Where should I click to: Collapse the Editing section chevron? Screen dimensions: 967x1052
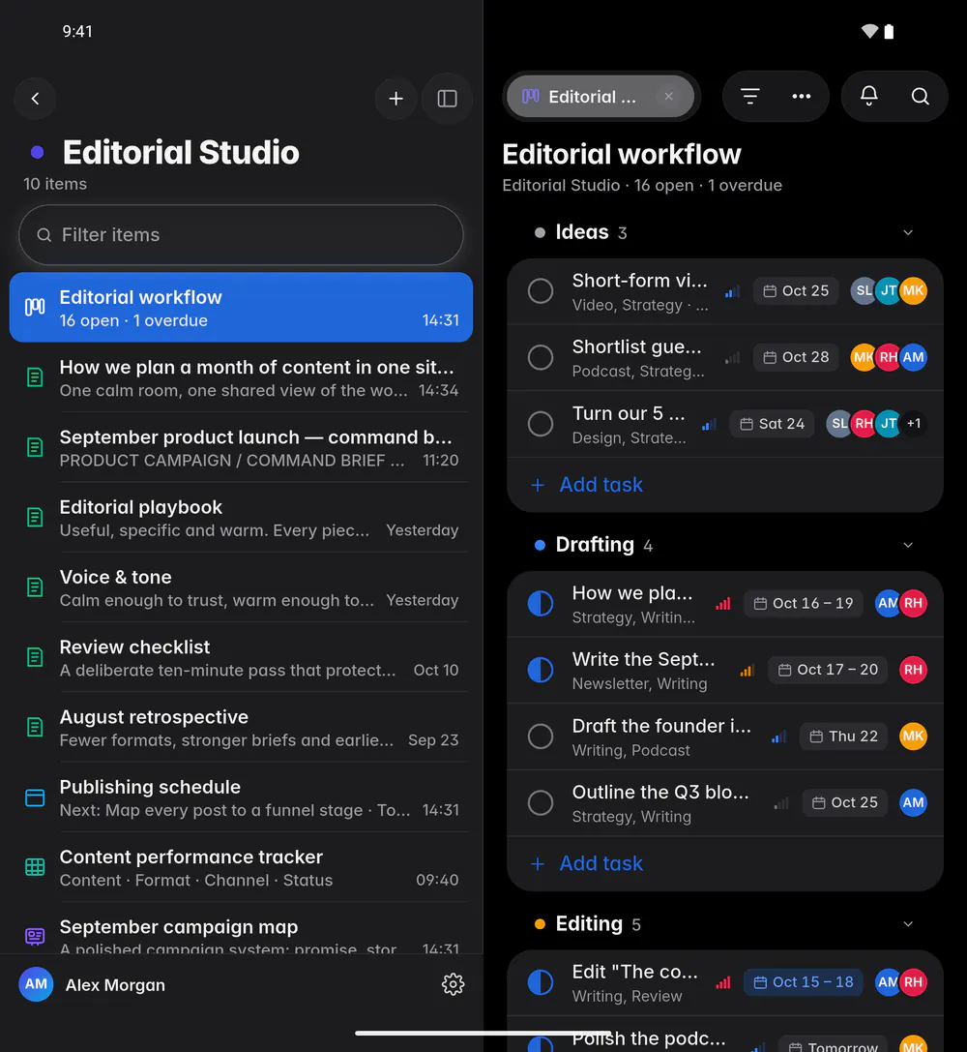tap(907, 924)
